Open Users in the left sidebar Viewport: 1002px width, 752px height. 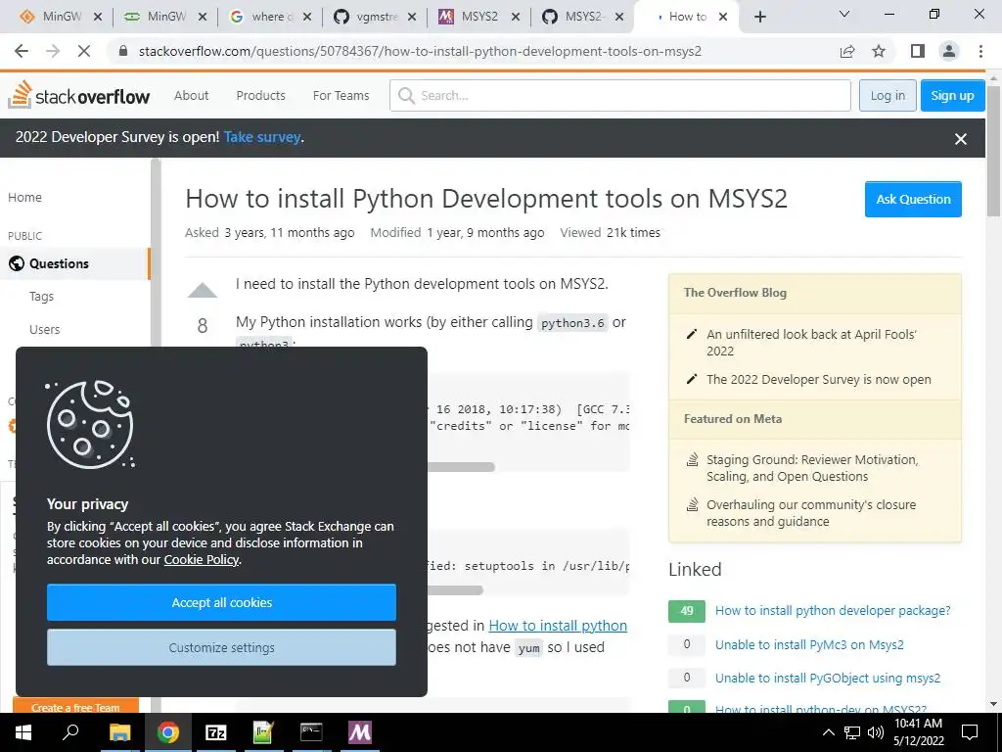click(45, 329)
